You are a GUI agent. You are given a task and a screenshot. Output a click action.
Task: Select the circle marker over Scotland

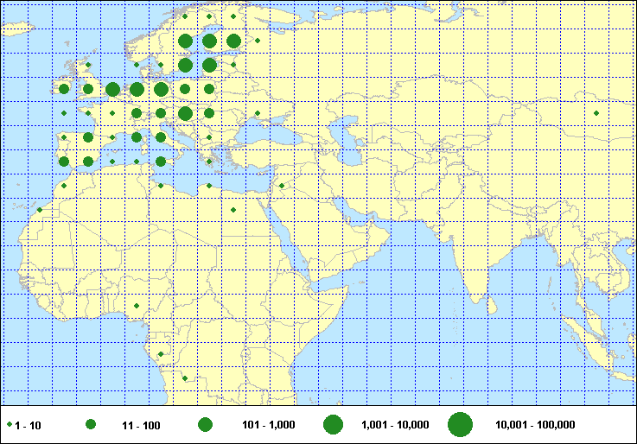pos(87,65)
